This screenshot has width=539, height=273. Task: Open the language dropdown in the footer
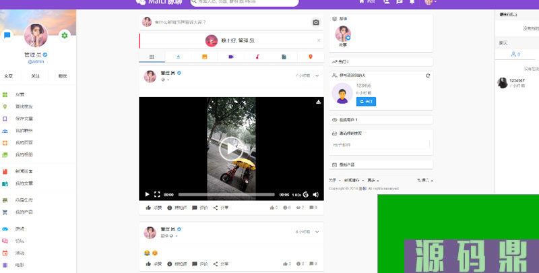(425, 180)
